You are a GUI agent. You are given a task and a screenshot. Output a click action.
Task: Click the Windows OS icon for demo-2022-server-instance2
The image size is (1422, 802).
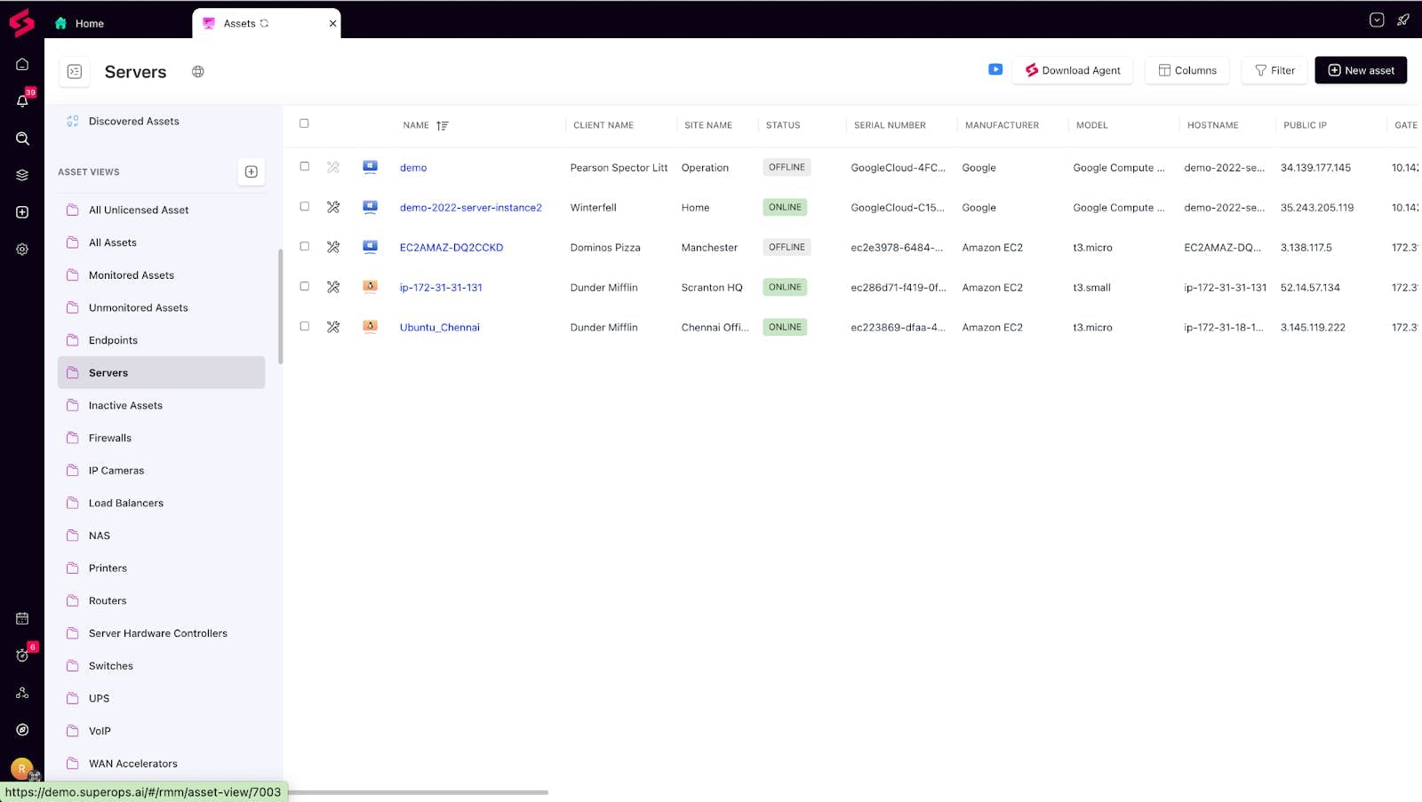tap(371, 206)
